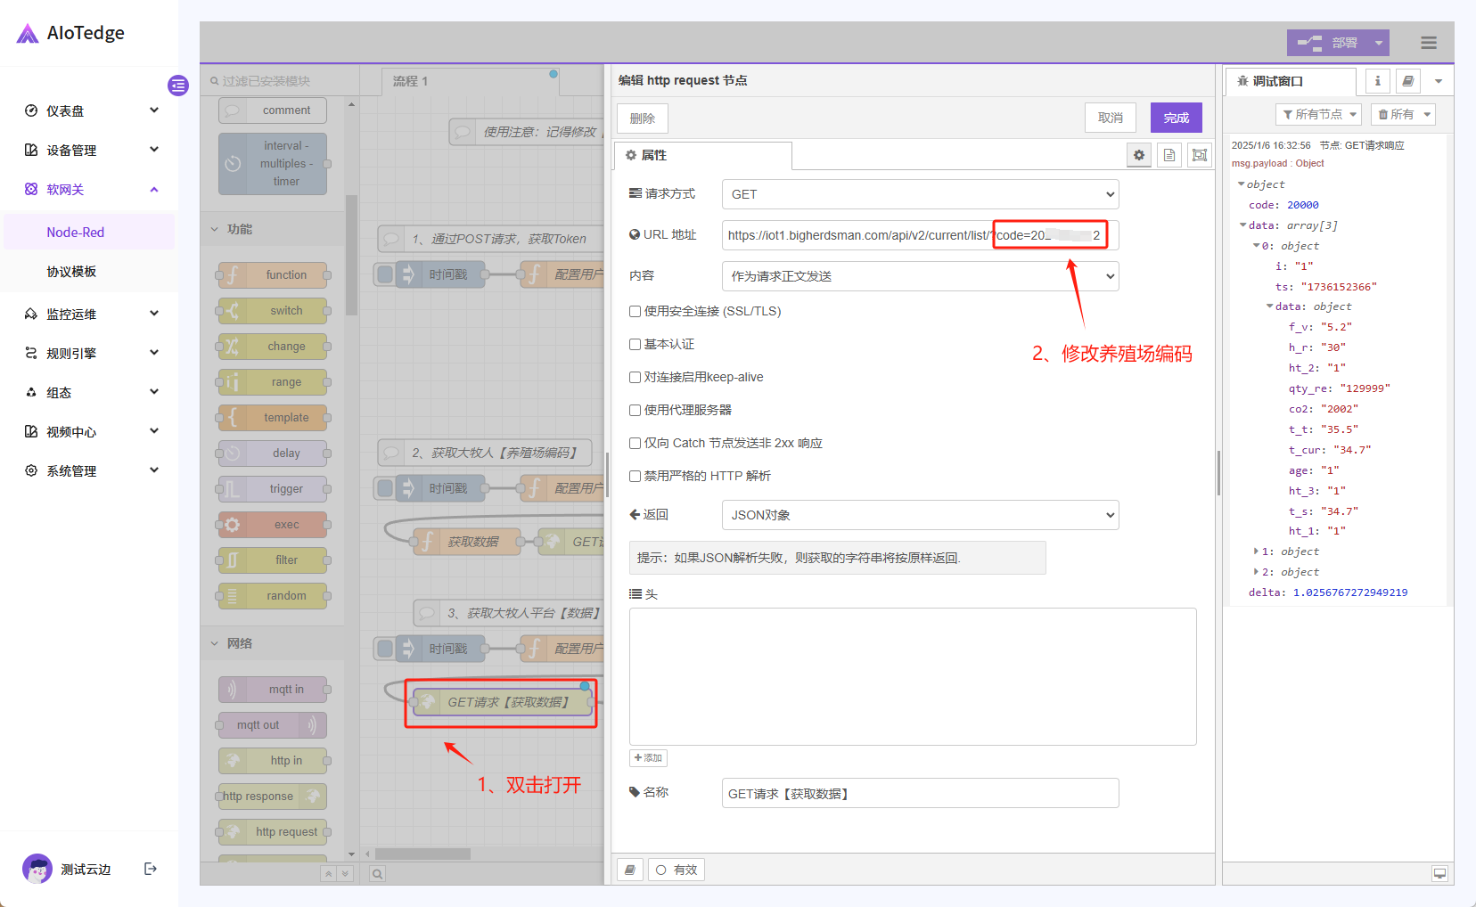Open the 请求方式 GET dropdown
1476x907 pixels.
click(x=920, y=194)
